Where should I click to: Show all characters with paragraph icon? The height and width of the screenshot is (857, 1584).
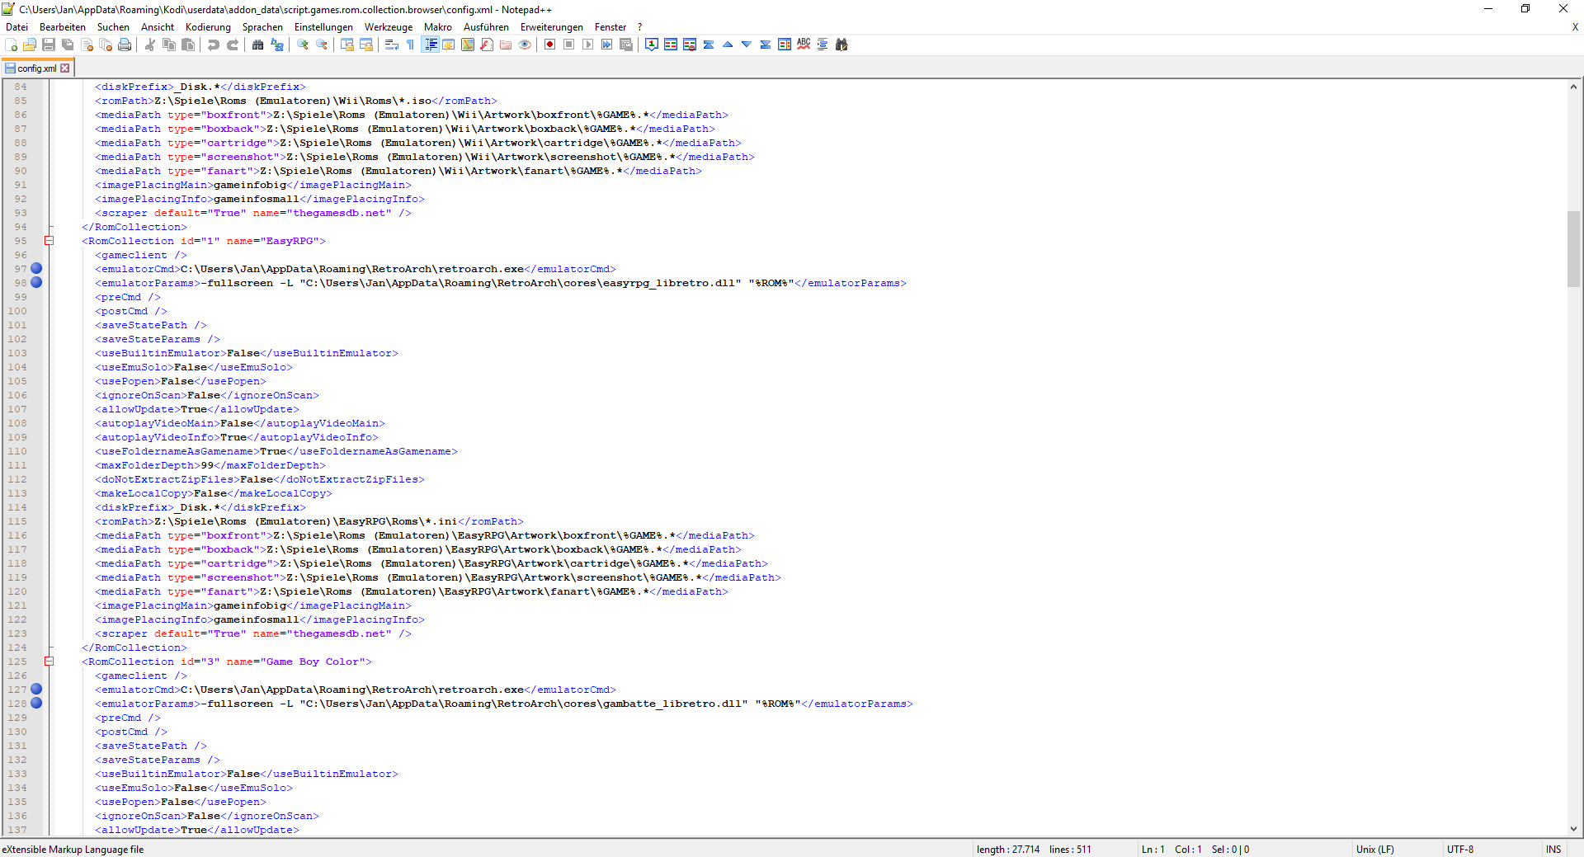(410, 45)
